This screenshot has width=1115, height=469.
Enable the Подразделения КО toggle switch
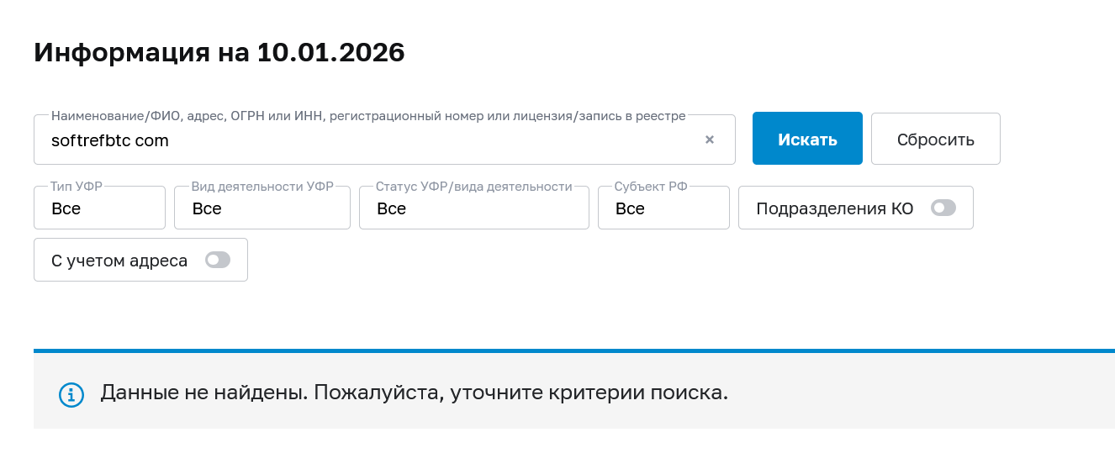tap(943, 208)
